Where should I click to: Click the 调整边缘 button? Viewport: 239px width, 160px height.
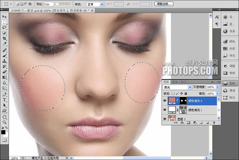(164, 4)
